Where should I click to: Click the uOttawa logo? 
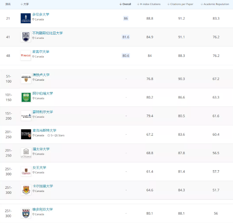(26, 153)
